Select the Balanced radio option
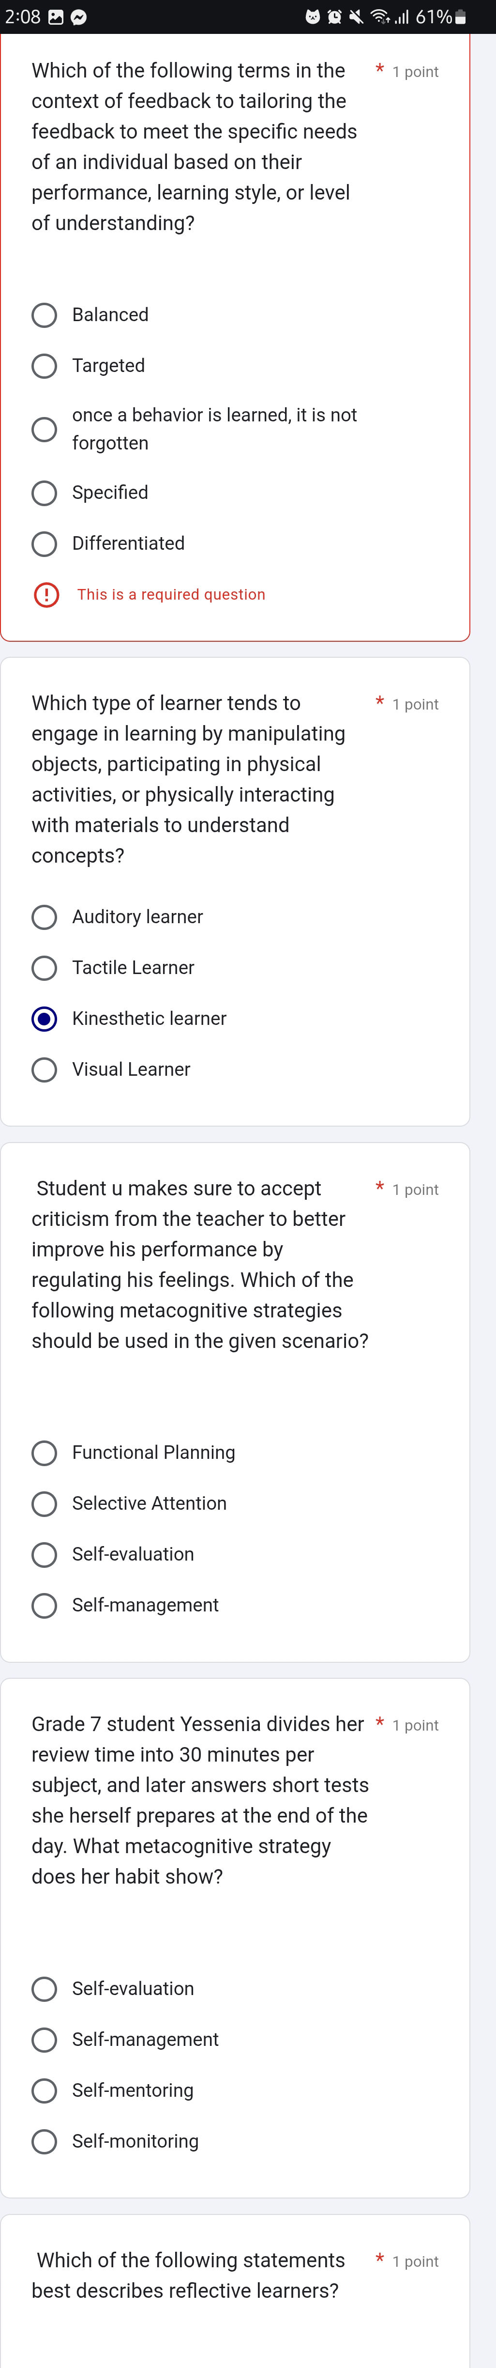The height and width of the screenshot is (2368, 496). (x=44, y=315)
